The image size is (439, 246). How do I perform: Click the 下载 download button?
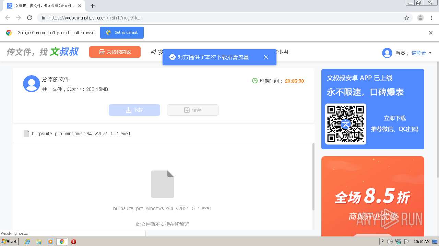(134, 110)
